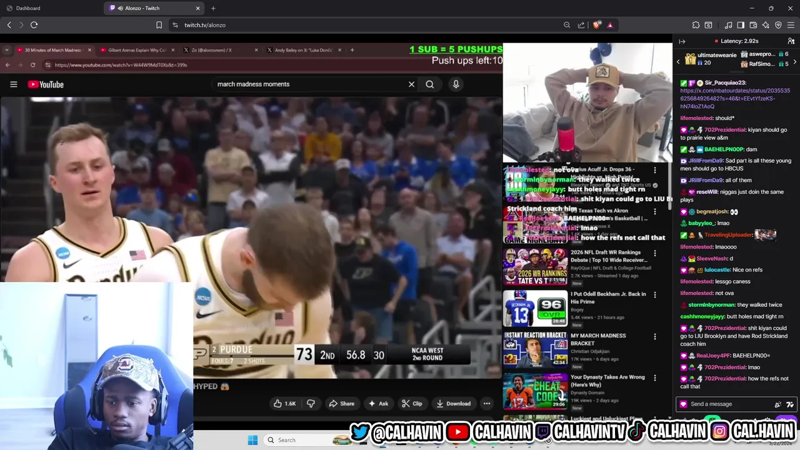Image resolution: width=800 pixels, height=450 pixels.
Task: Toggle the Brave sidebar panel
Action: 741,25
